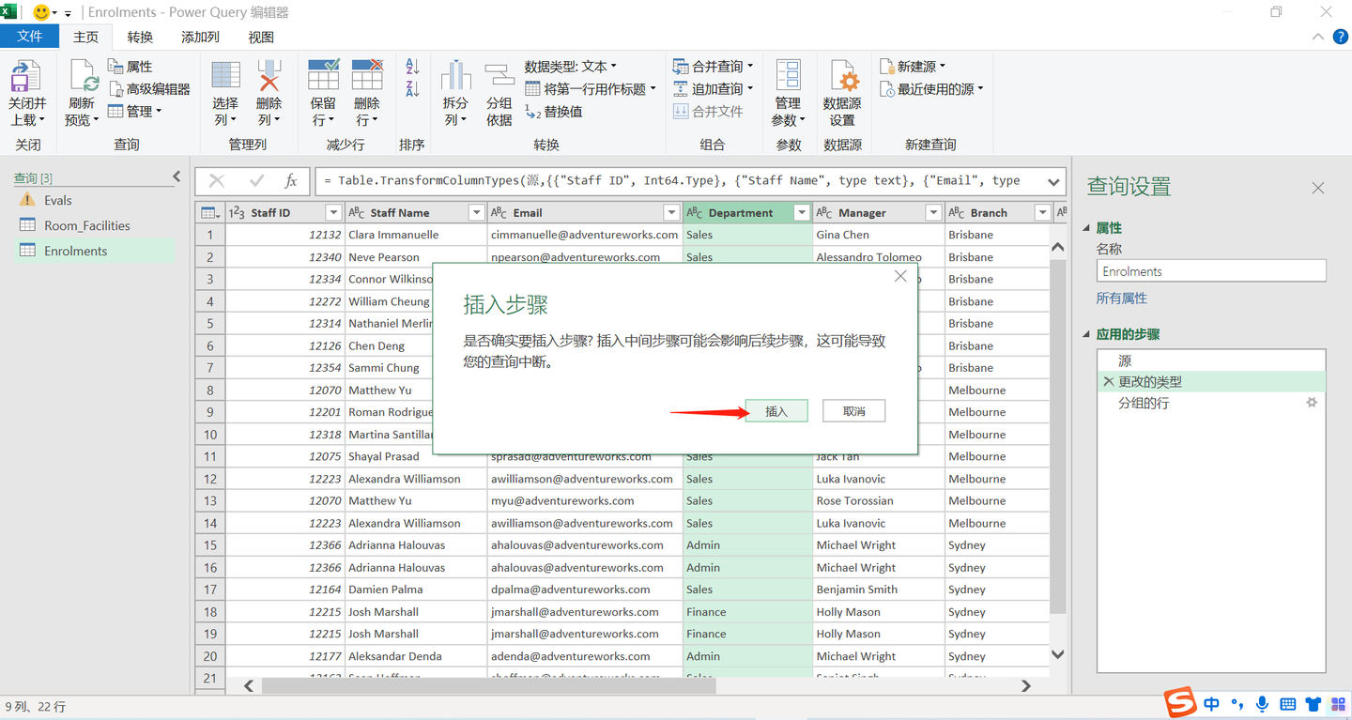This screenshot has height=720, width=1352.
Task: Click the 刷新预览 refresh preview icon
Action: (82, 91)
